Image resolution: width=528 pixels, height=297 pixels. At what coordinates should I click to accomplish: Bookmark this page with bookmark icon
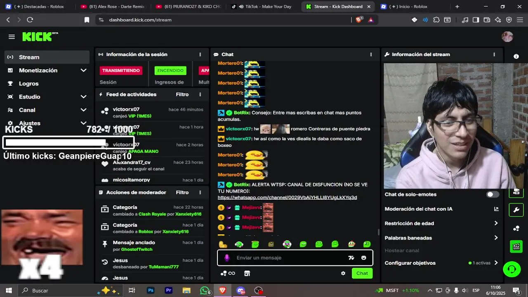click(87, 20)
